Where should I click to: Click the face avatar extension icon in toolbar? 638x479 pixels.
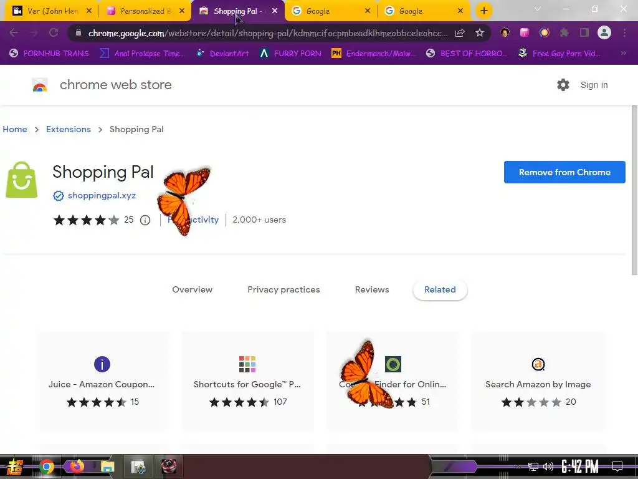click(x=505, y=32)
